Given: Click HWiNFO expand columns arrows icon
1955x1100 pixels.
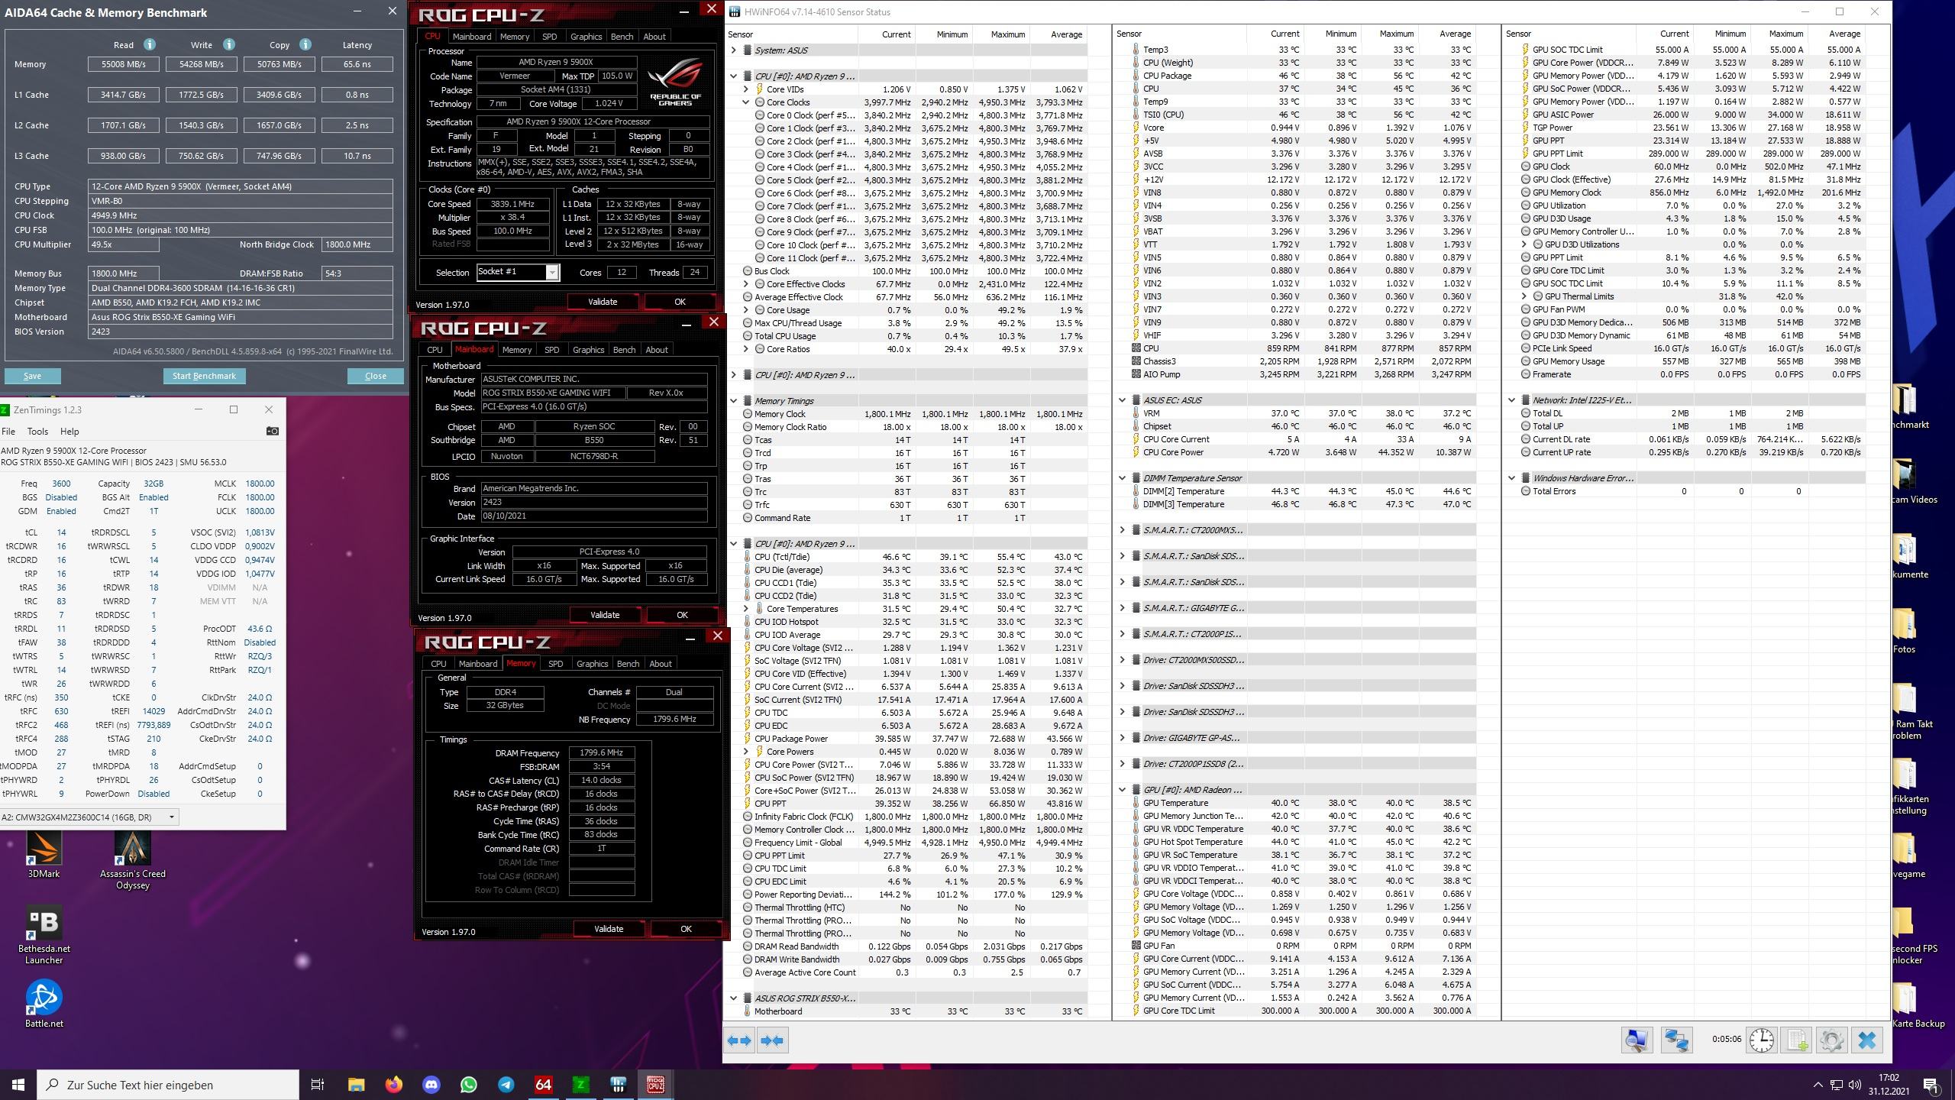Looking at the screenshot, I should pyautogui.click(x=739, y=1040).
